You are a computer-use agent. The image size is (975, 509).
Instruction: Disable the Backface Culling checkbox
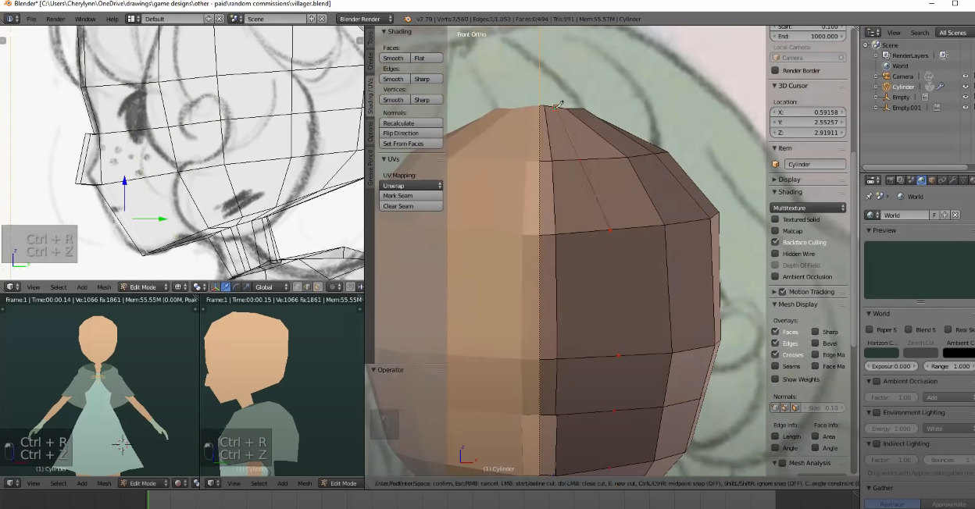(x=775, y=242)
